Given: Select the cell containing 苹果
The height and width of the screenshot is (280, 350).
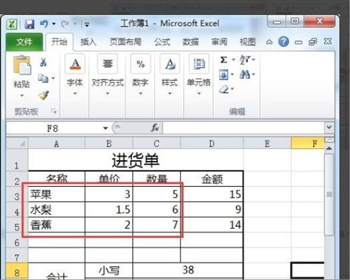Looking at the screenshot, I should click(57, 194).
